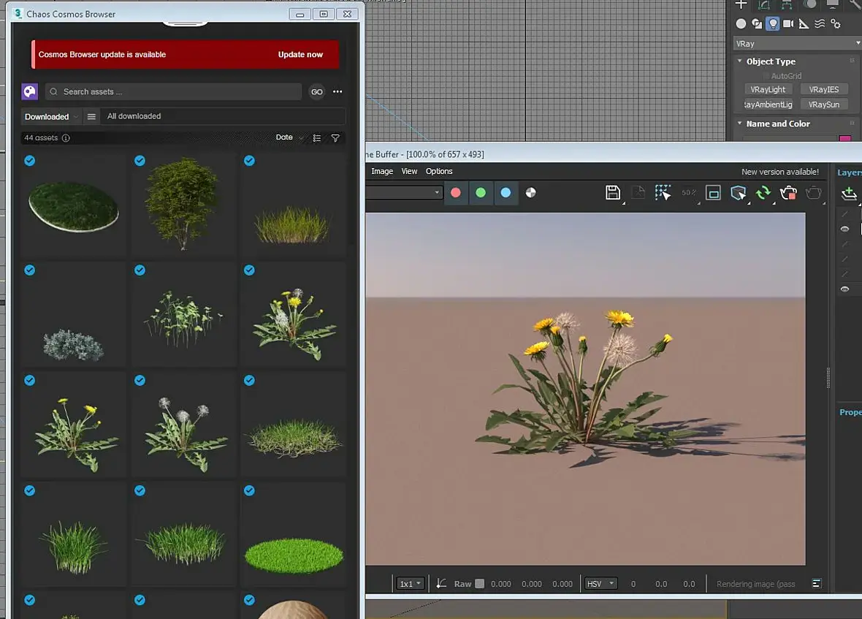Open the three-dots more options menu
Image resolution: width=862 pixels, height=619 pixels.
tap(337, 91)
